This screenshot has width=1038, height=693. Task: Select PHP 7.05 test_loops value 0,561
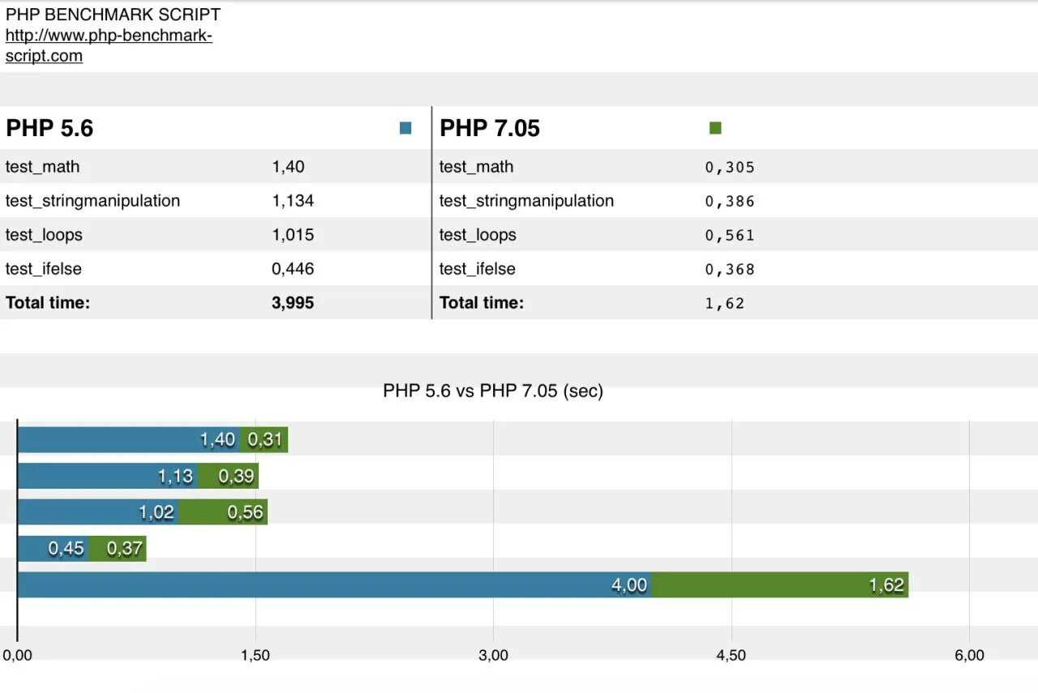tap(730, 236)
